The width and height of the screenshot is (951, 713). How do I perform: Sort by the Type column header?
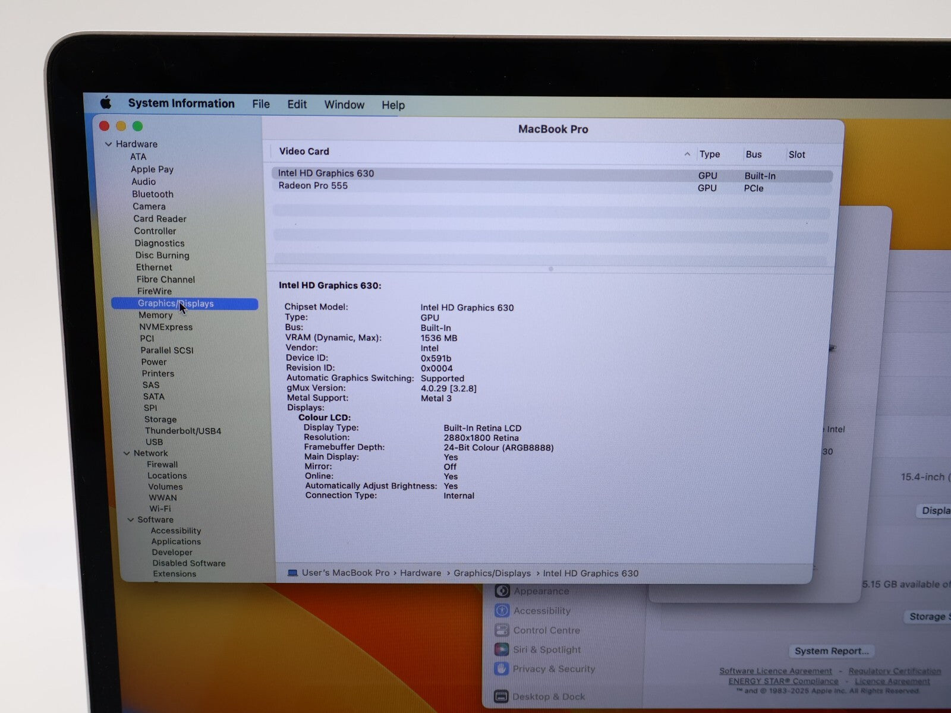coord(710,154)
